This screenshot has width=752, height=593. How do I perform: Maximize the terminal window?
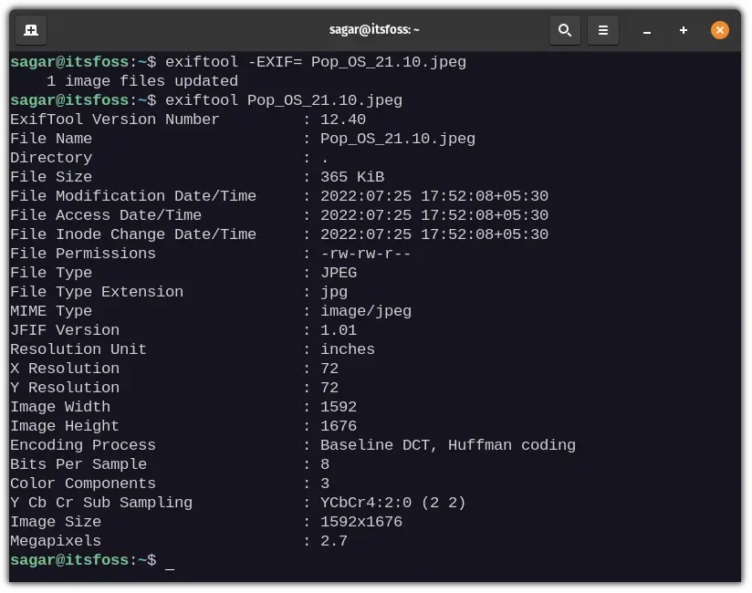tap(684, 30)
